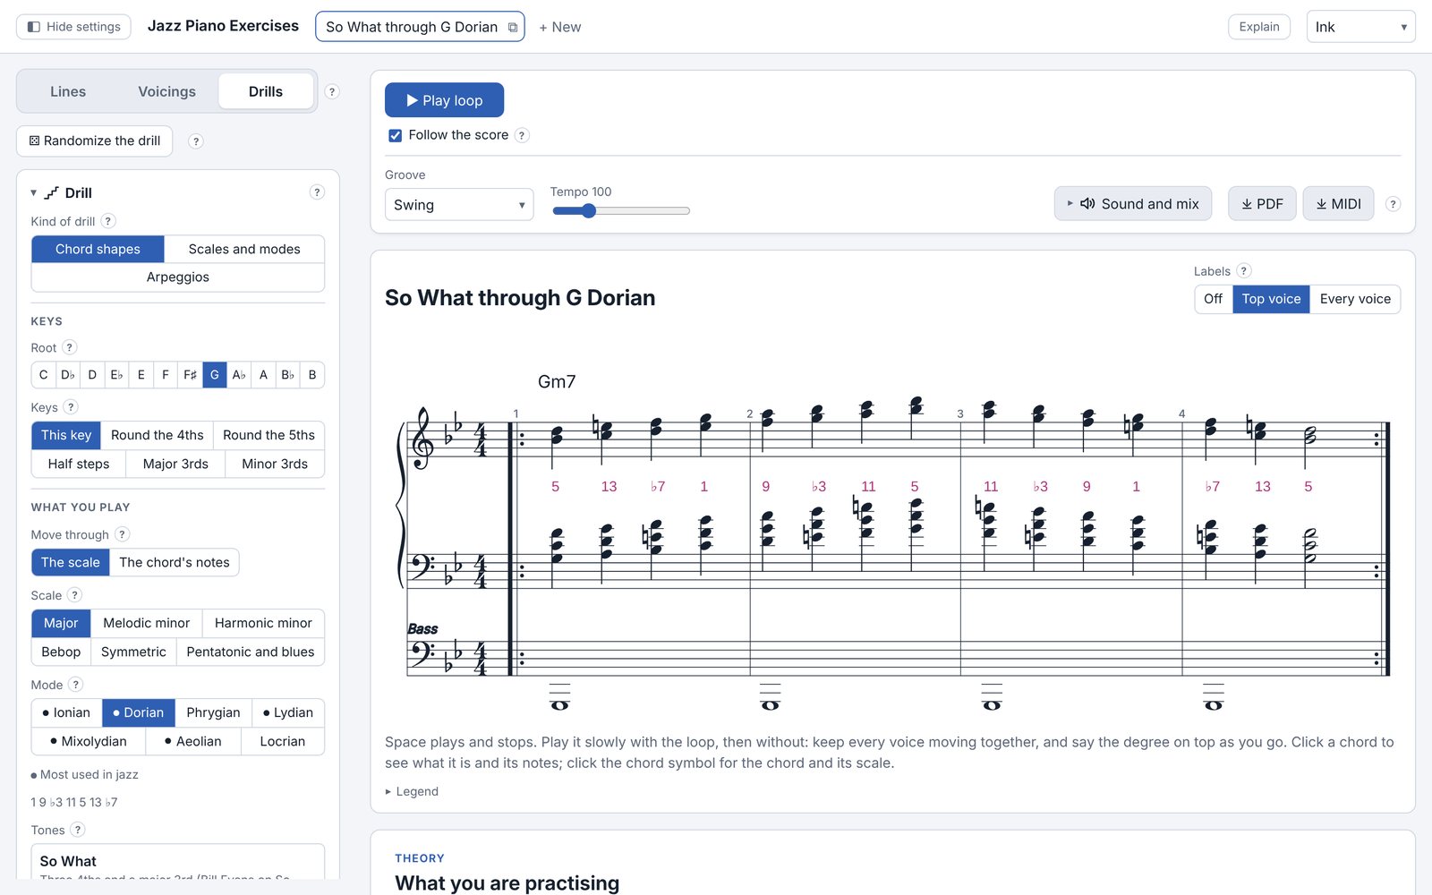Image resolution: width=1432 pixels, height=895 pixels.
Task: Open the Groove Swing dropdown
Action: (459, 205)
